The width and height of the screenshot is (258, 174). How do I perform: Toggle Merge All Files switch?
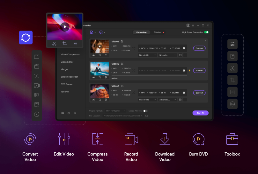click(x=145, y=111)
